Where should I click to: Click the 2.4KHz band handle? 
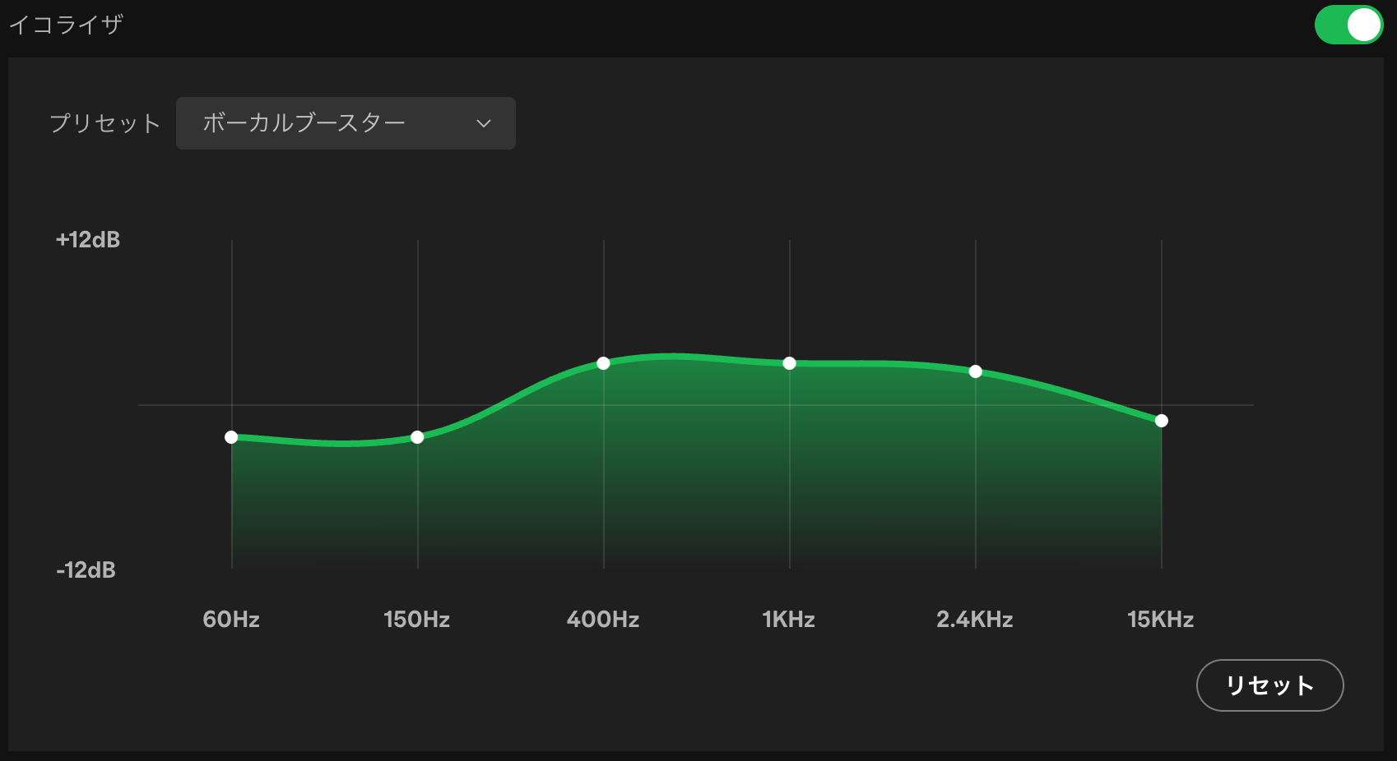(975, 371)
